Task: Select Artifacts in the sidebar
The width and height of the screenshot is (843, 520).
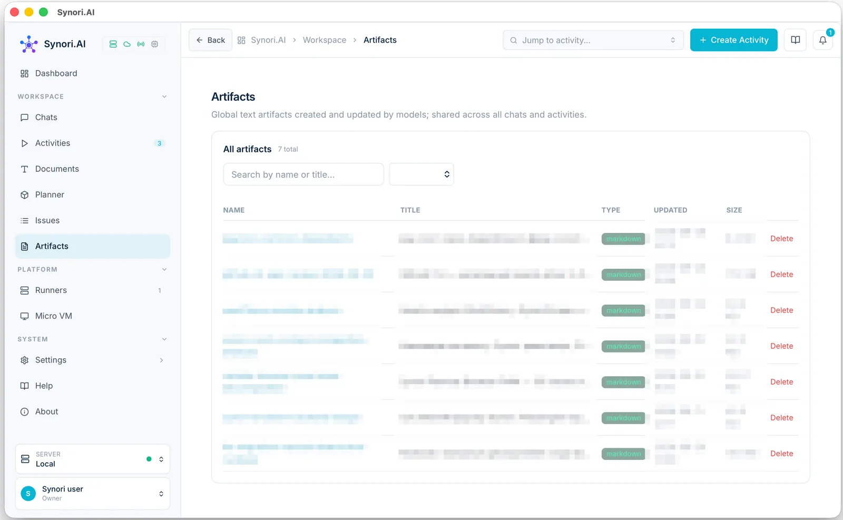Action: [93, 247]
